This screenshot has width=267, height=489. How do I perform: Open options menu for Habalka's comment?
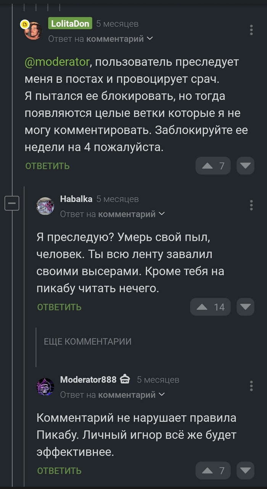point(251,205)
